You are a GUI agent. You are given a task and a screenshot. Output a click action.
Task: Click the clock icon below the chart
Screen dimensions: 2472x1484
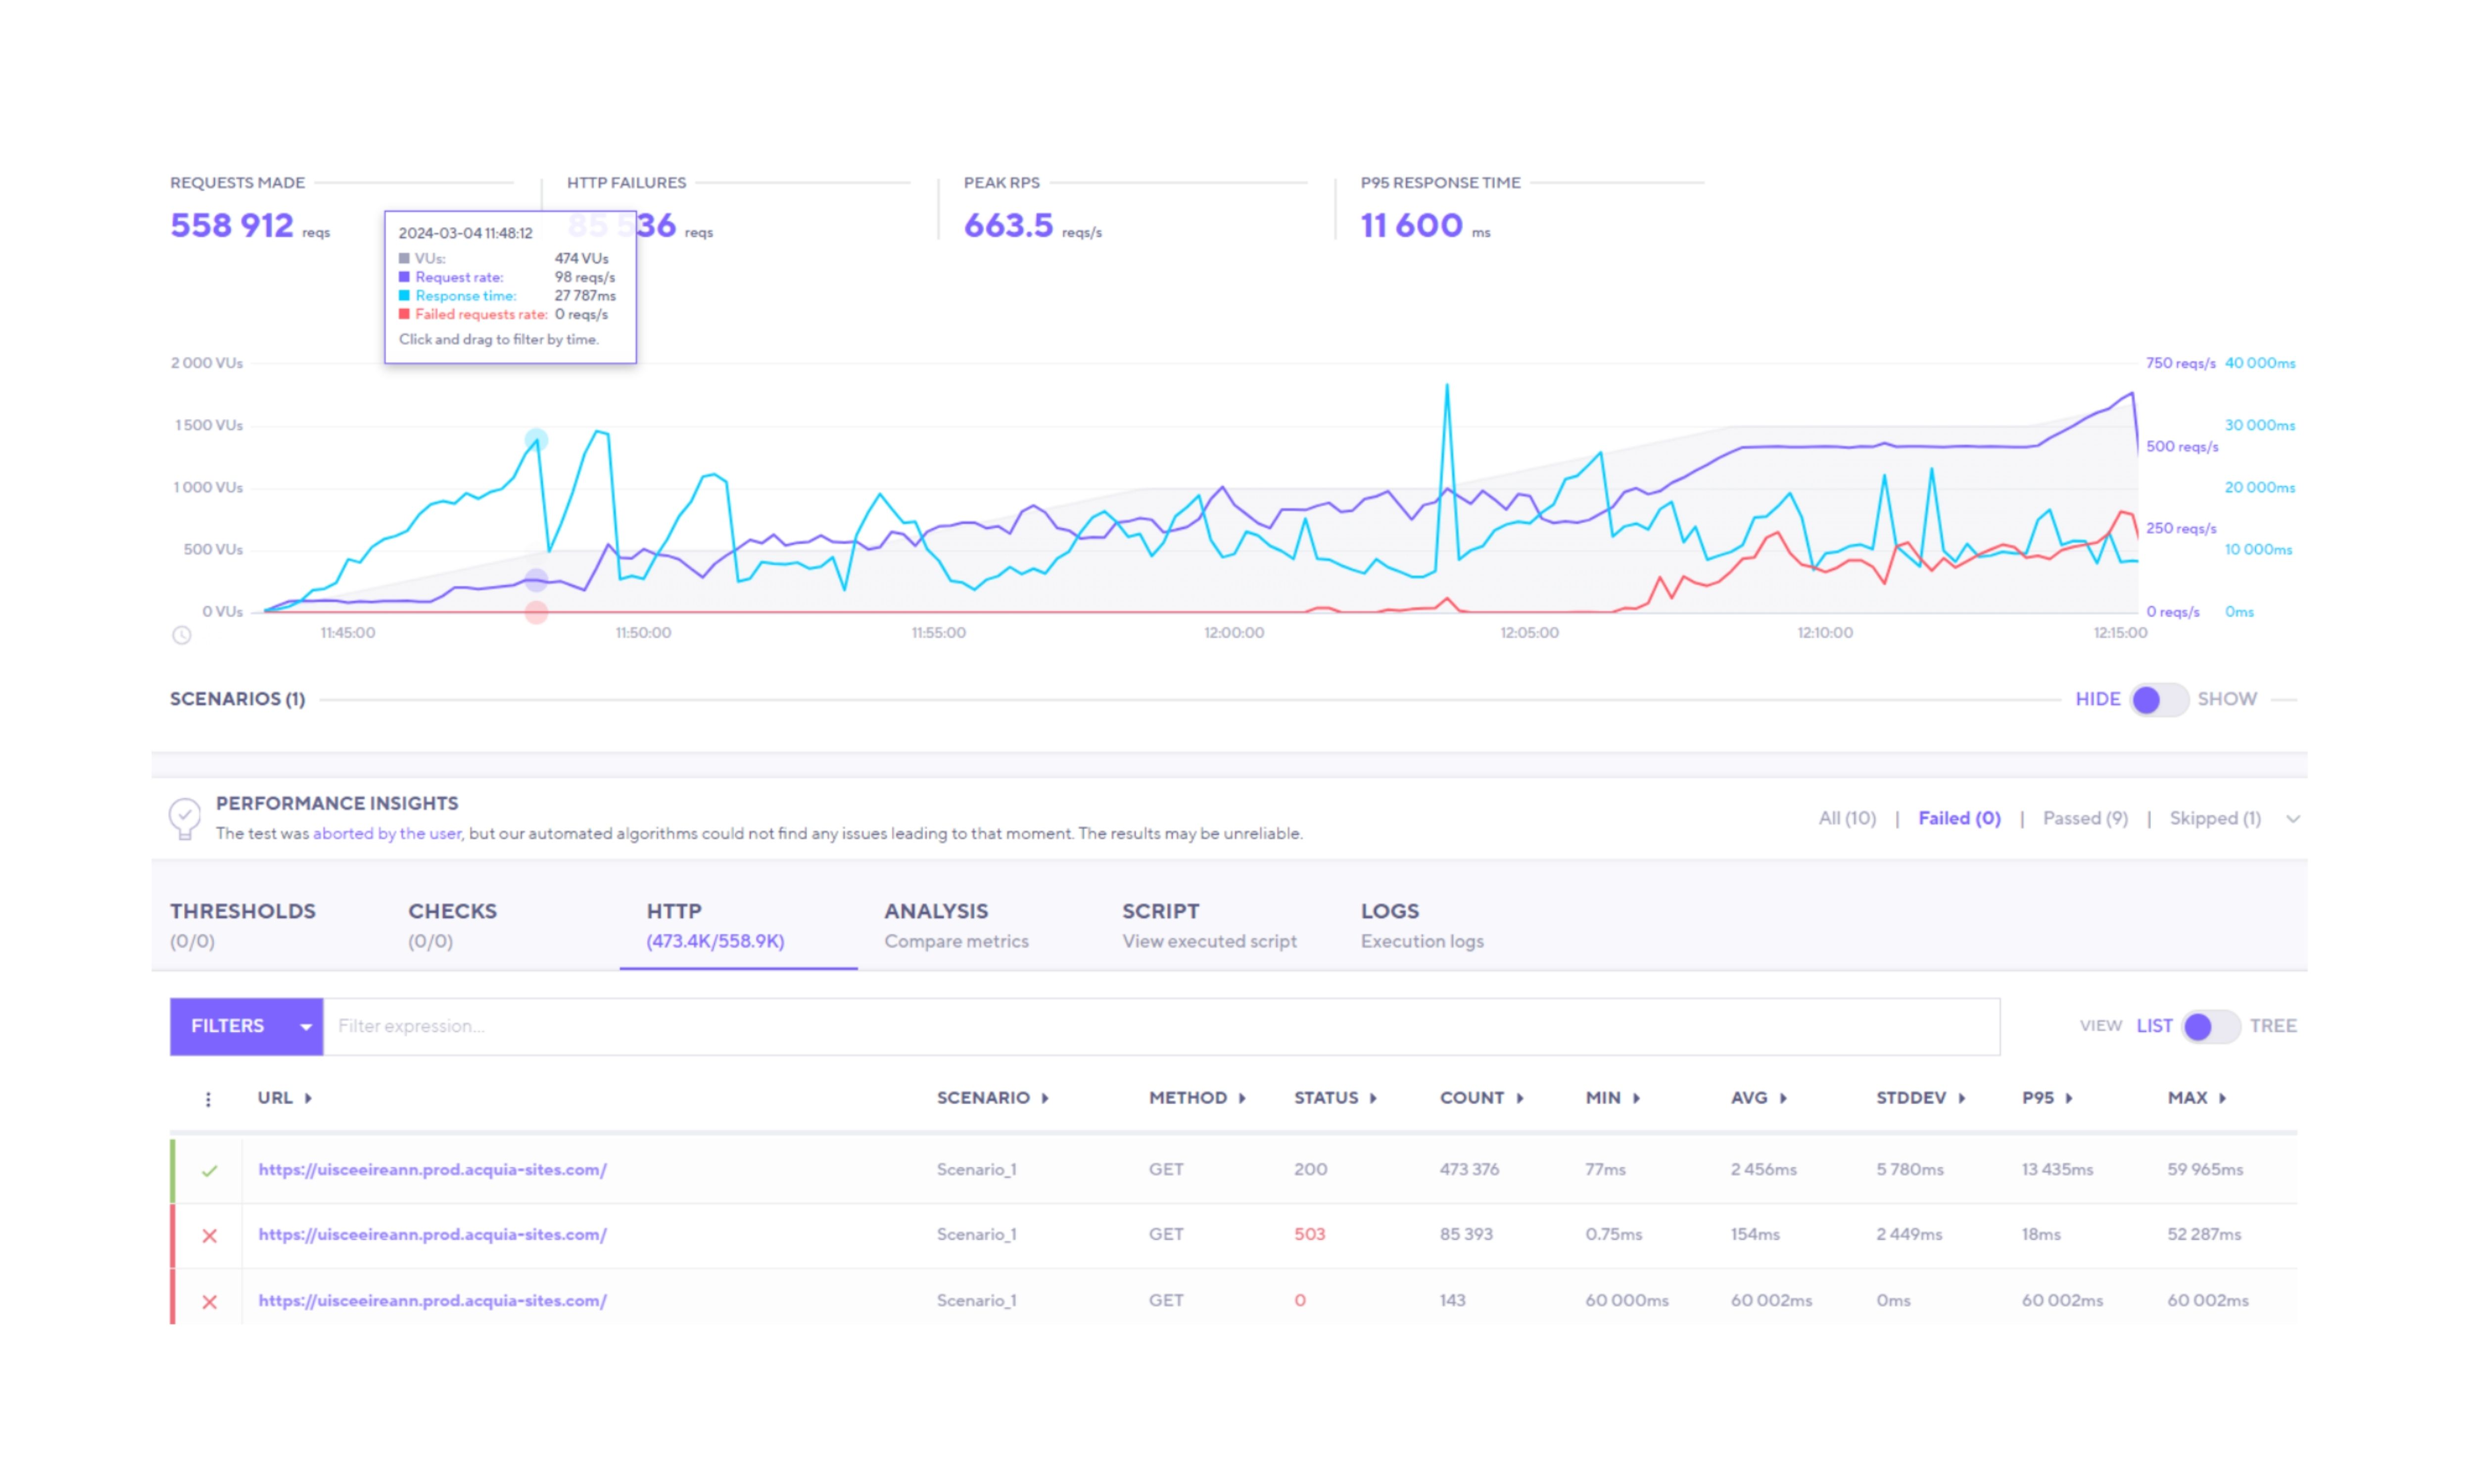pyautogui.click(x=181, y=635)
